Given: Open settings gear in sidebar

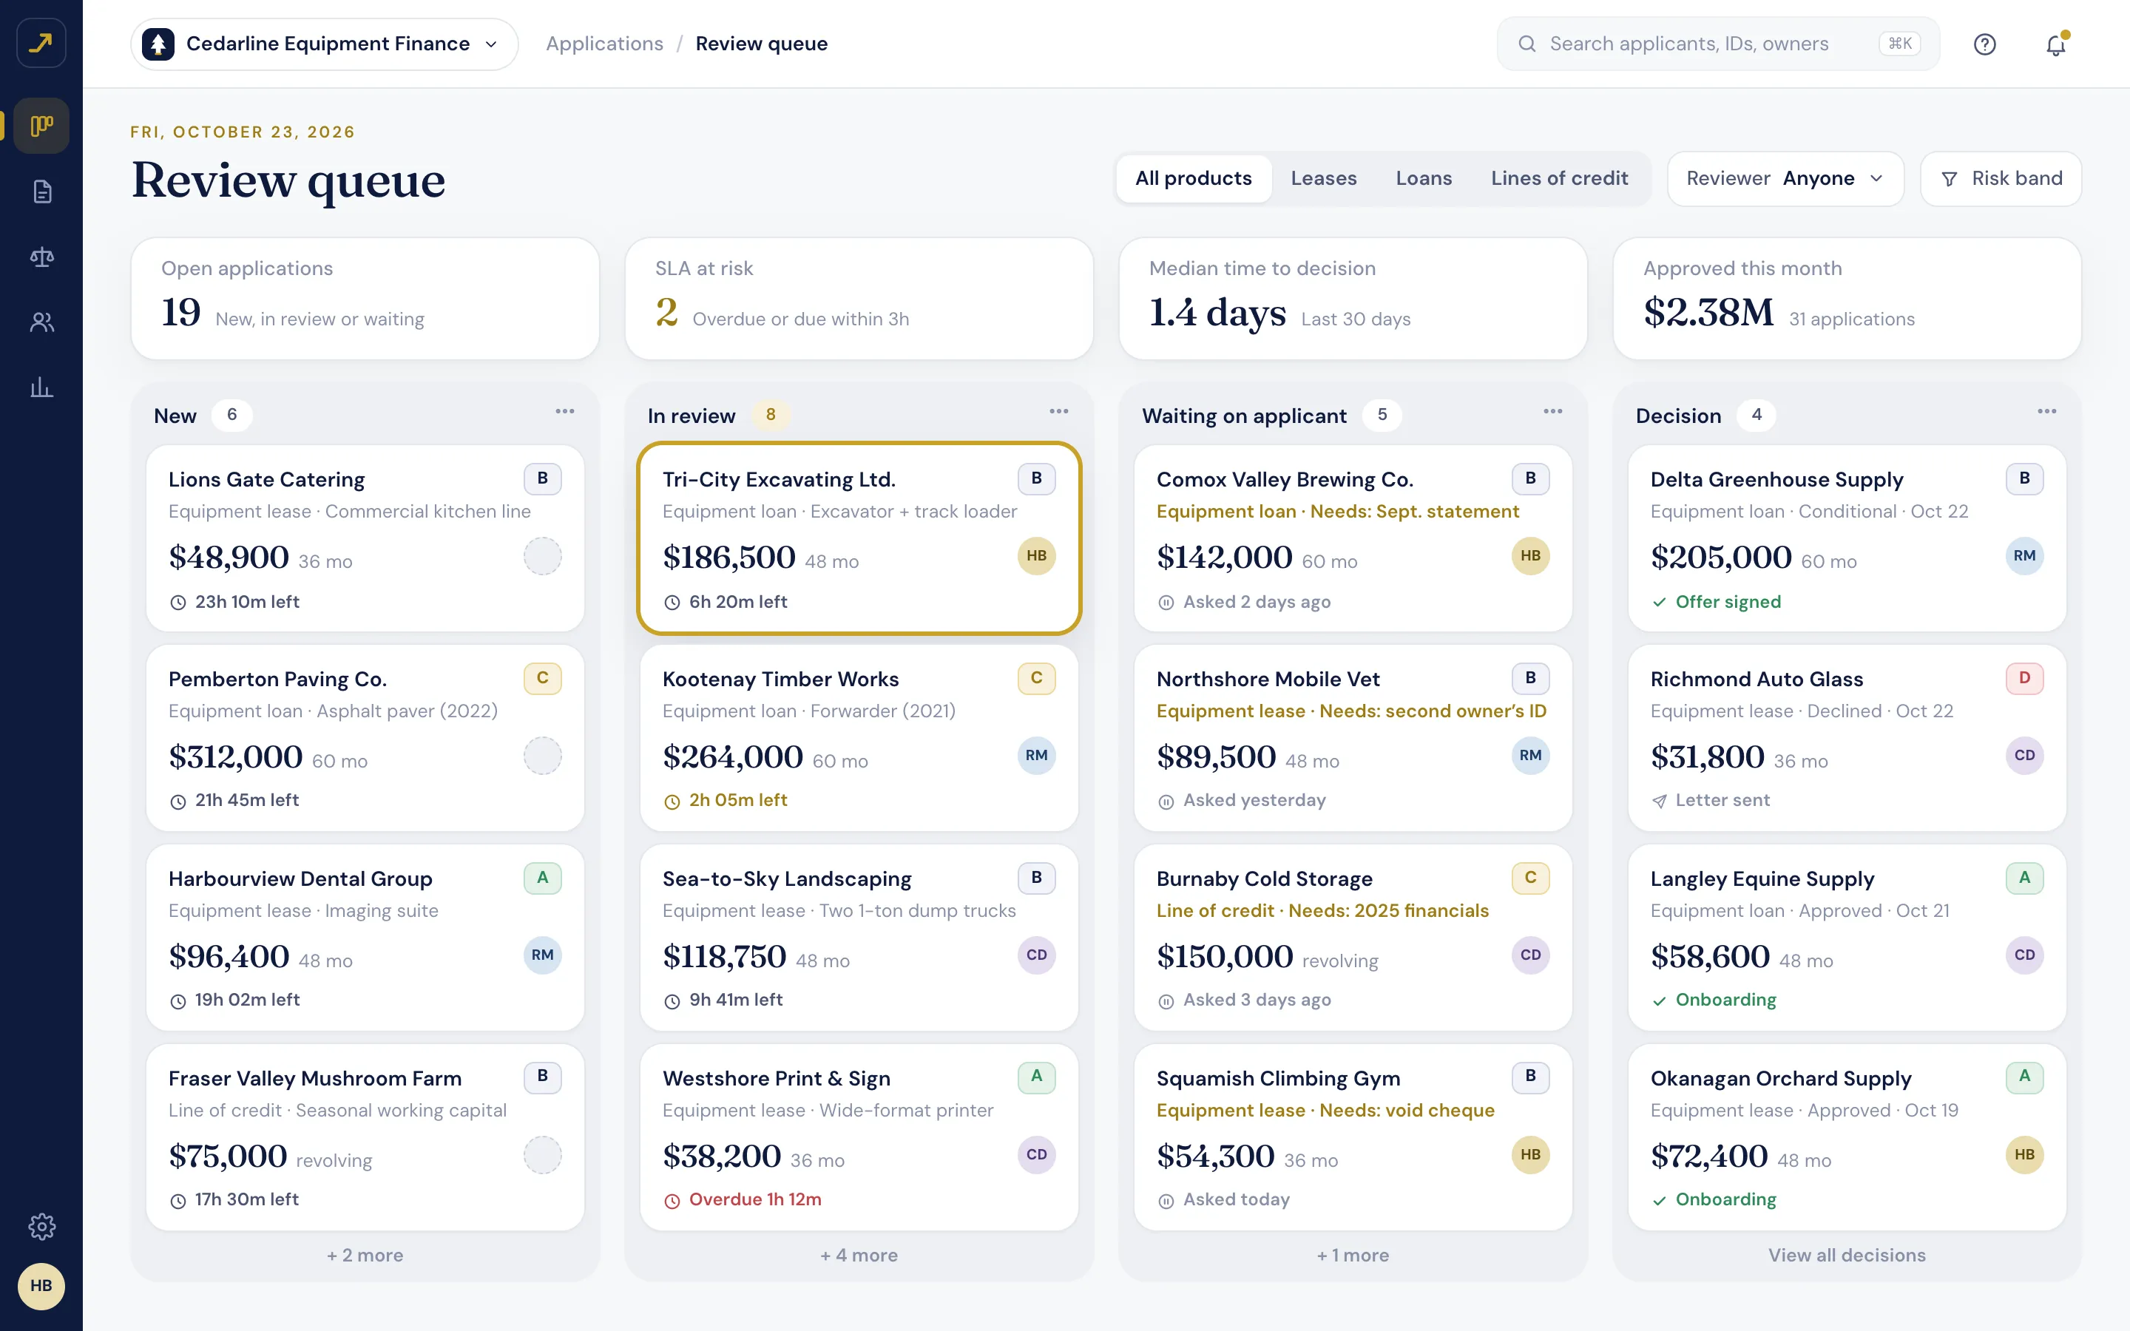Looking at the screenshot, I should (x=41, y=1225).
